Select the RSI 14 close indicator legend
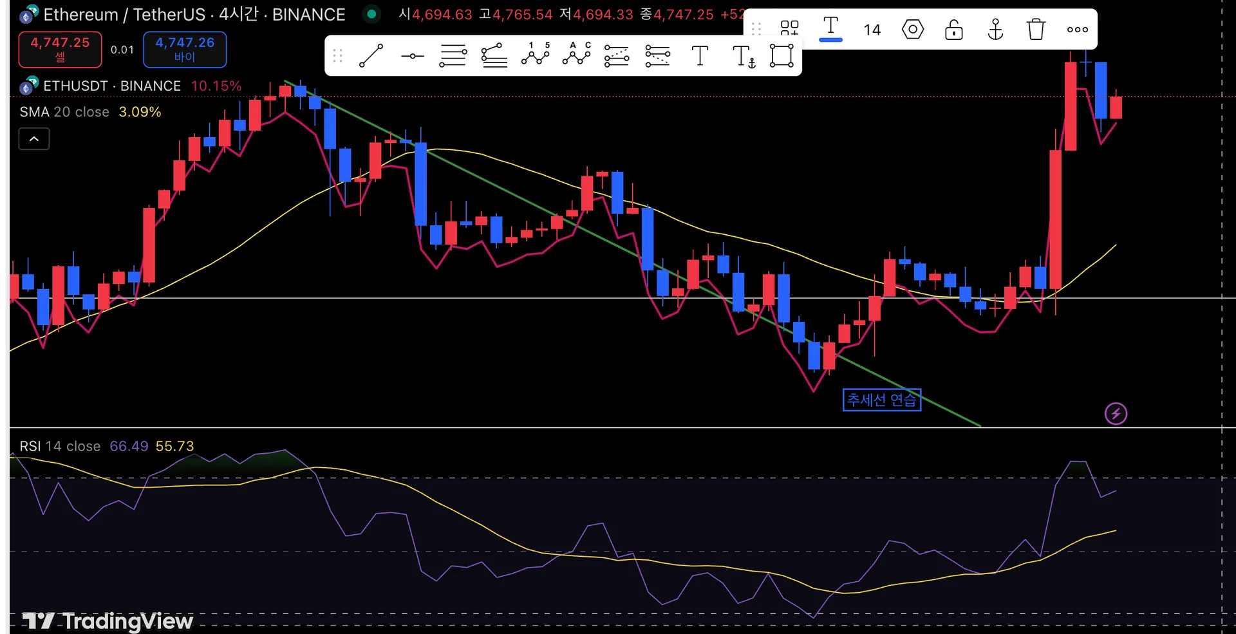The width and height of the screenshot is (1236, 634). 60,446
